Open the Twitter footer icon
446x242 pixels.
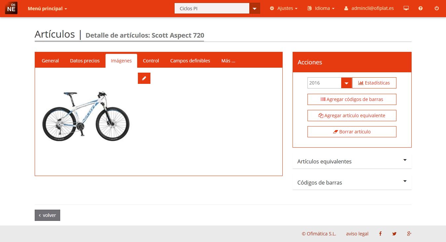(x=394, y=234)
